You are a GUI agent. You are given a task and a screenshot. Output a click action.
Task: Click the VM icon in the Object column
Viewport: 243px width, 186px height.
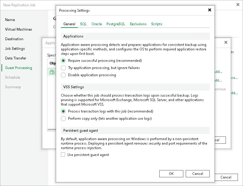(x=52, y=72)
